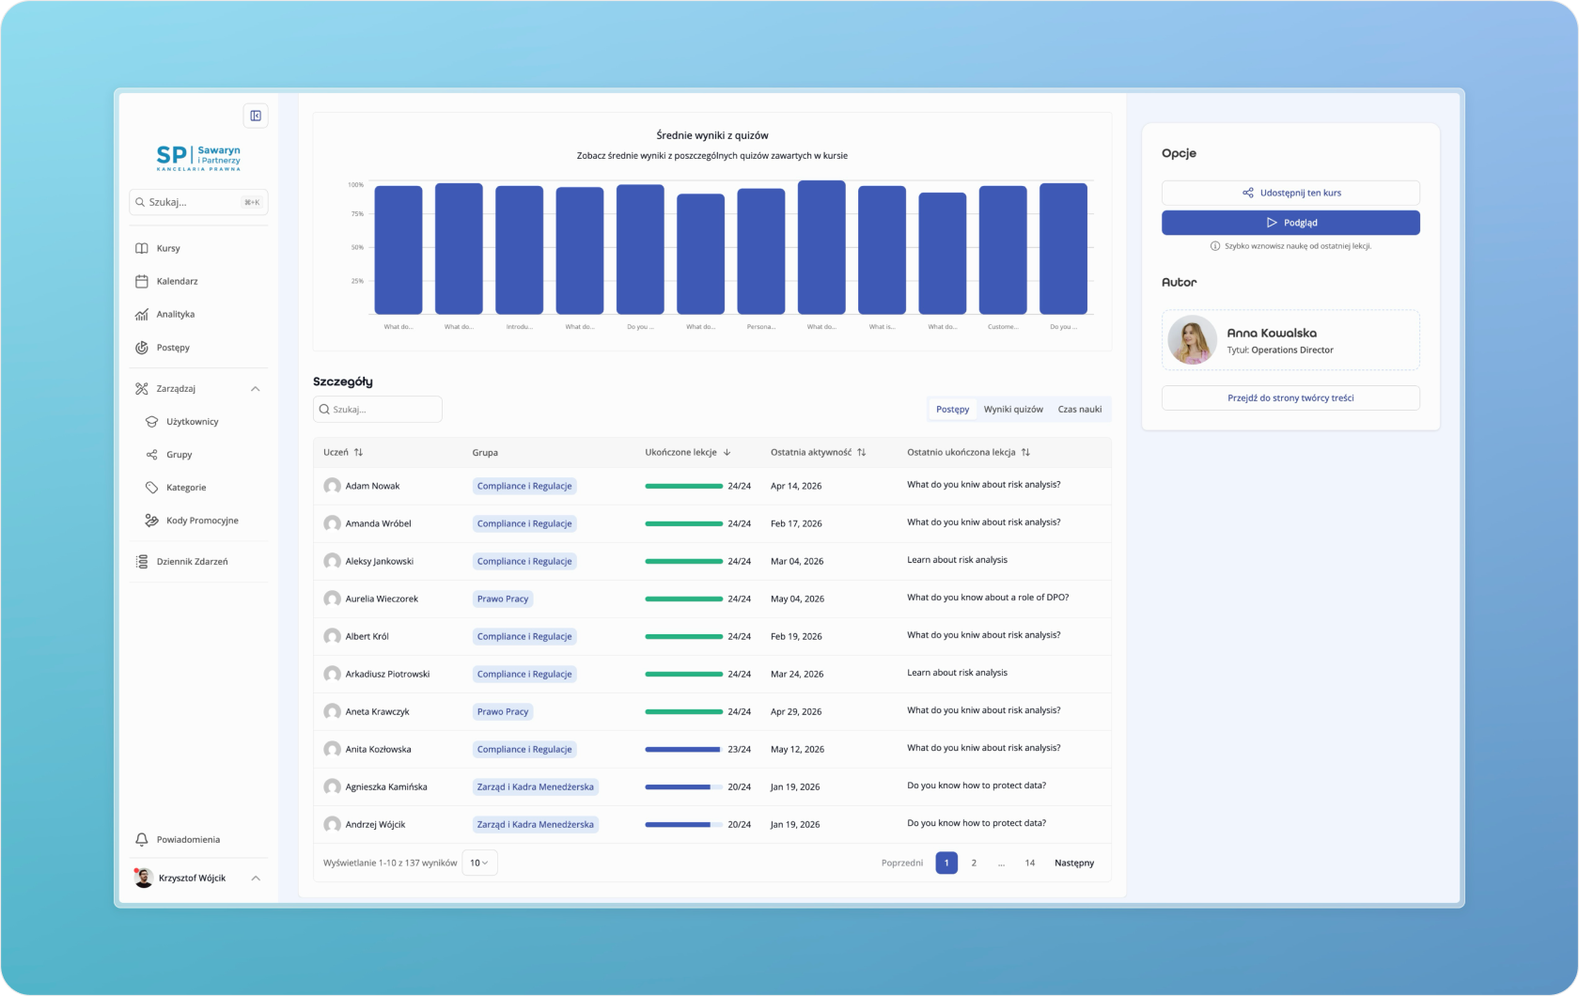This screenshot has height=996, width=1579.
Task: Click the Powiadomienia bell icon
Action: [142, 839]
